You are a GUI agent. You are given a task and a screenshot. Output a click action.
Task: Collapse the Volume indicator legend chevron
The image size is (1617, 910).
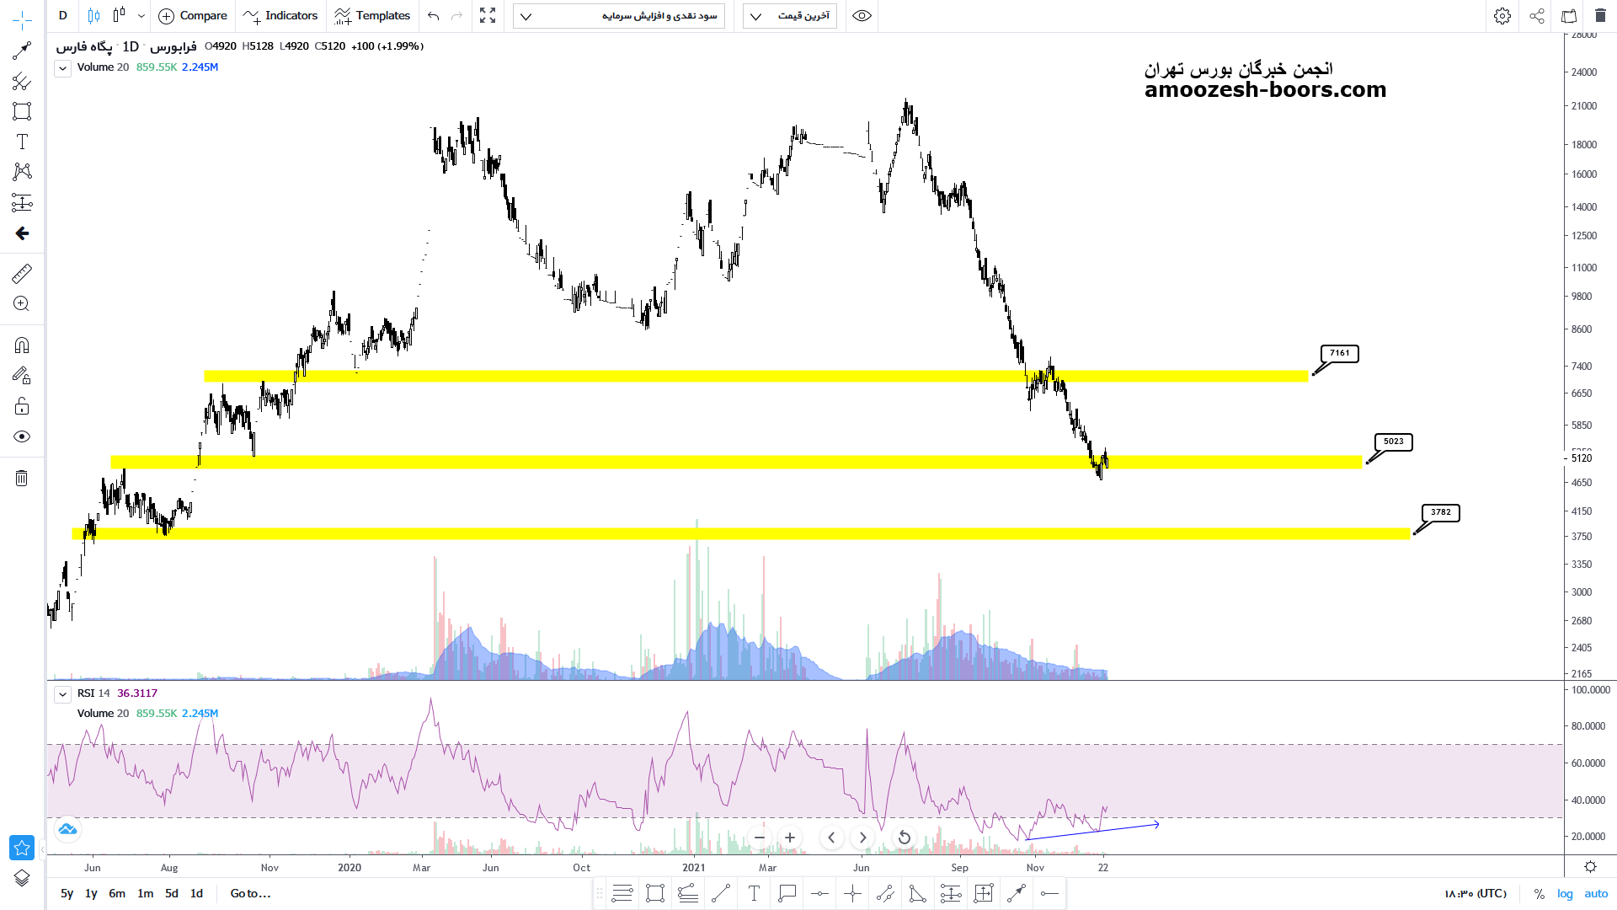click(62, 68)
